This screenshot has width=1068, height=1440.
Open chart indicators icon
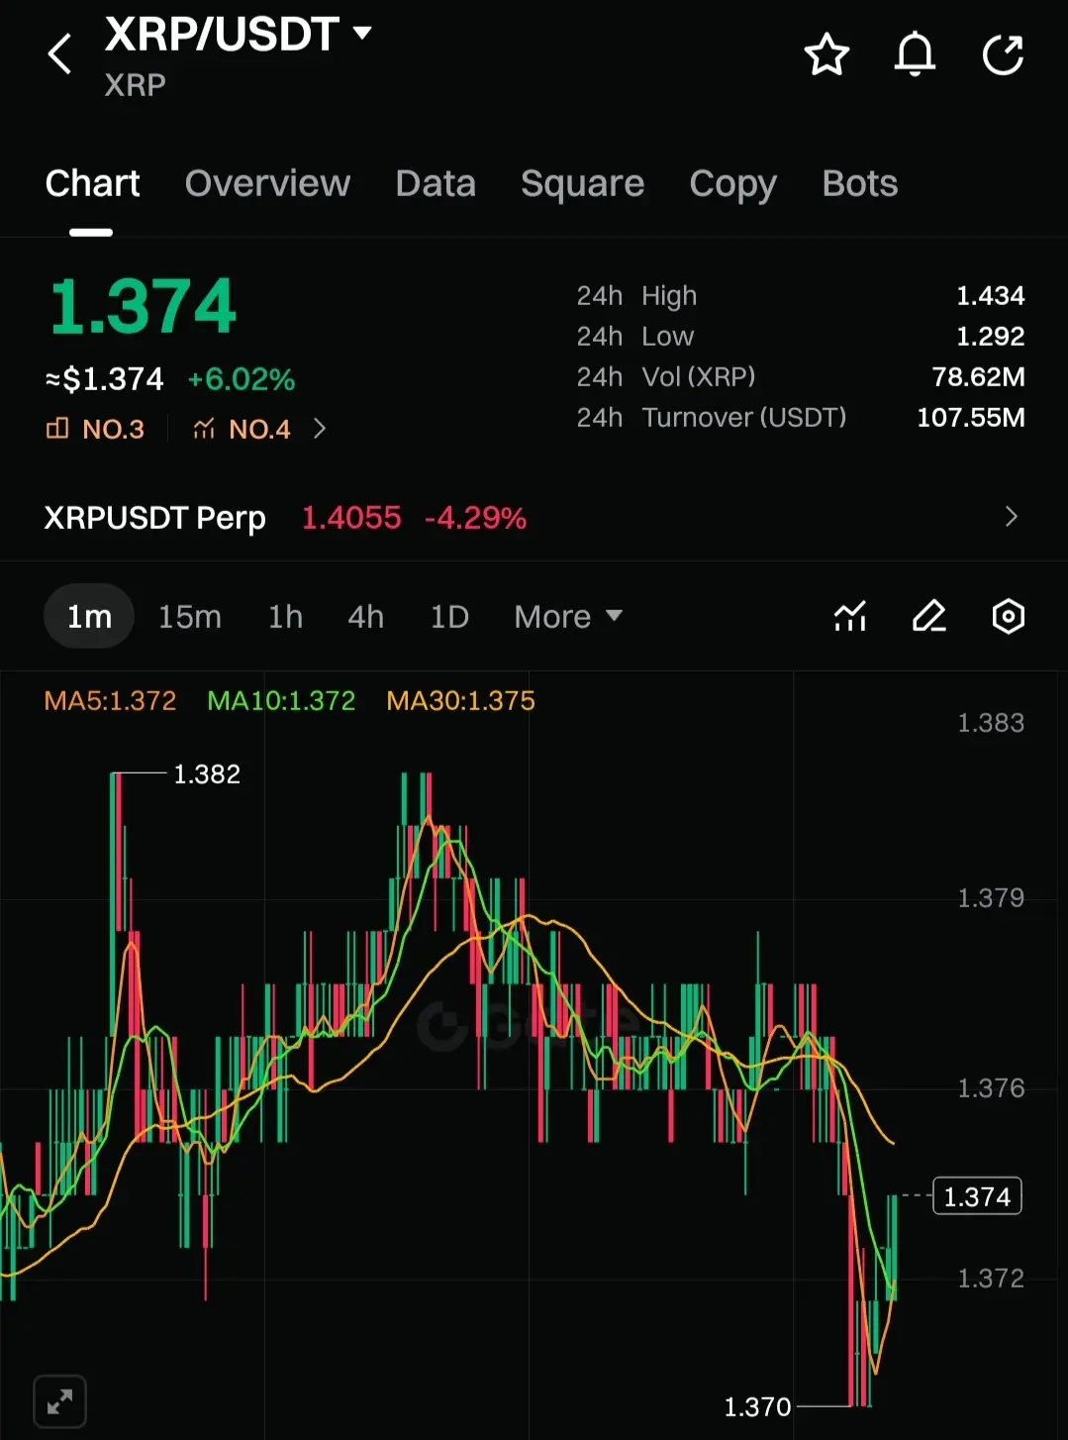coord(850,616)
